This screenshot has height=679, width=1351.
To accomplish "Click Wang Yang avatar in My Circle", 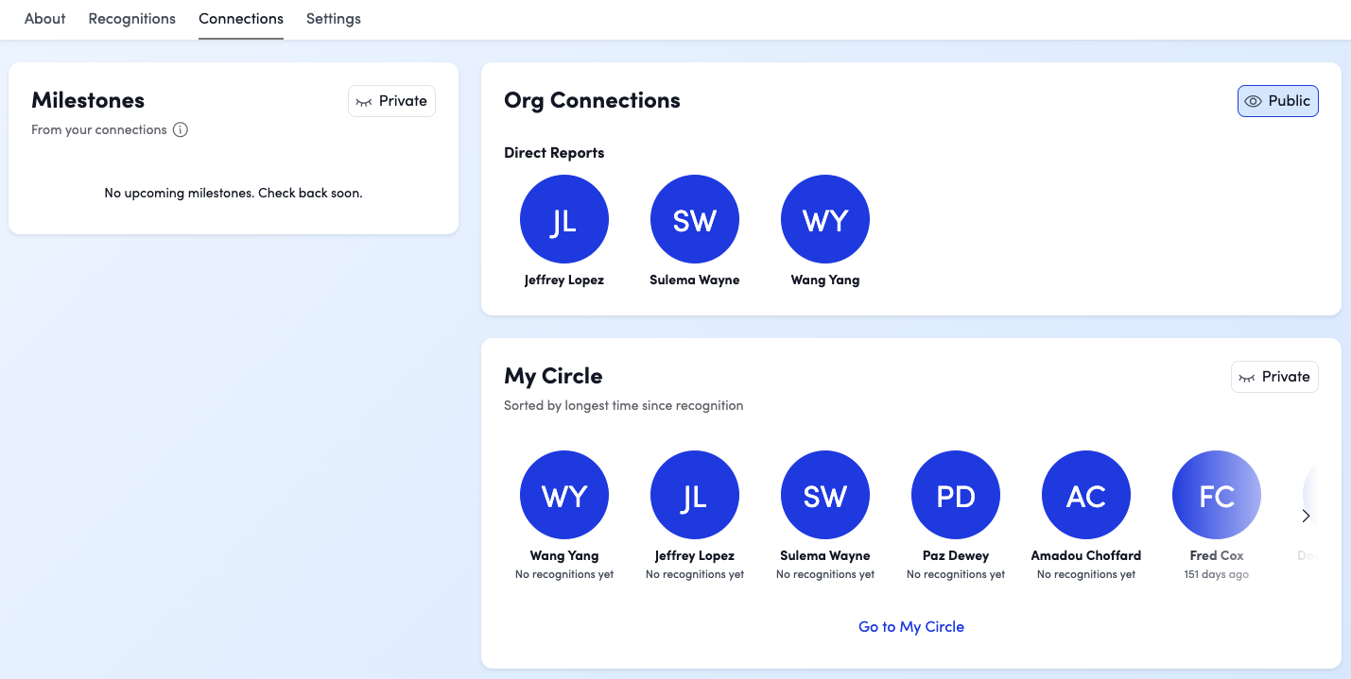I will point(563,495).
